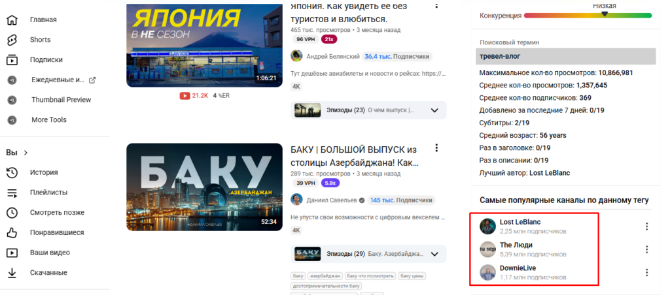Open the ЯПОНИЯ video thumbnail
The image size is (670, 295).
[205, 45]
